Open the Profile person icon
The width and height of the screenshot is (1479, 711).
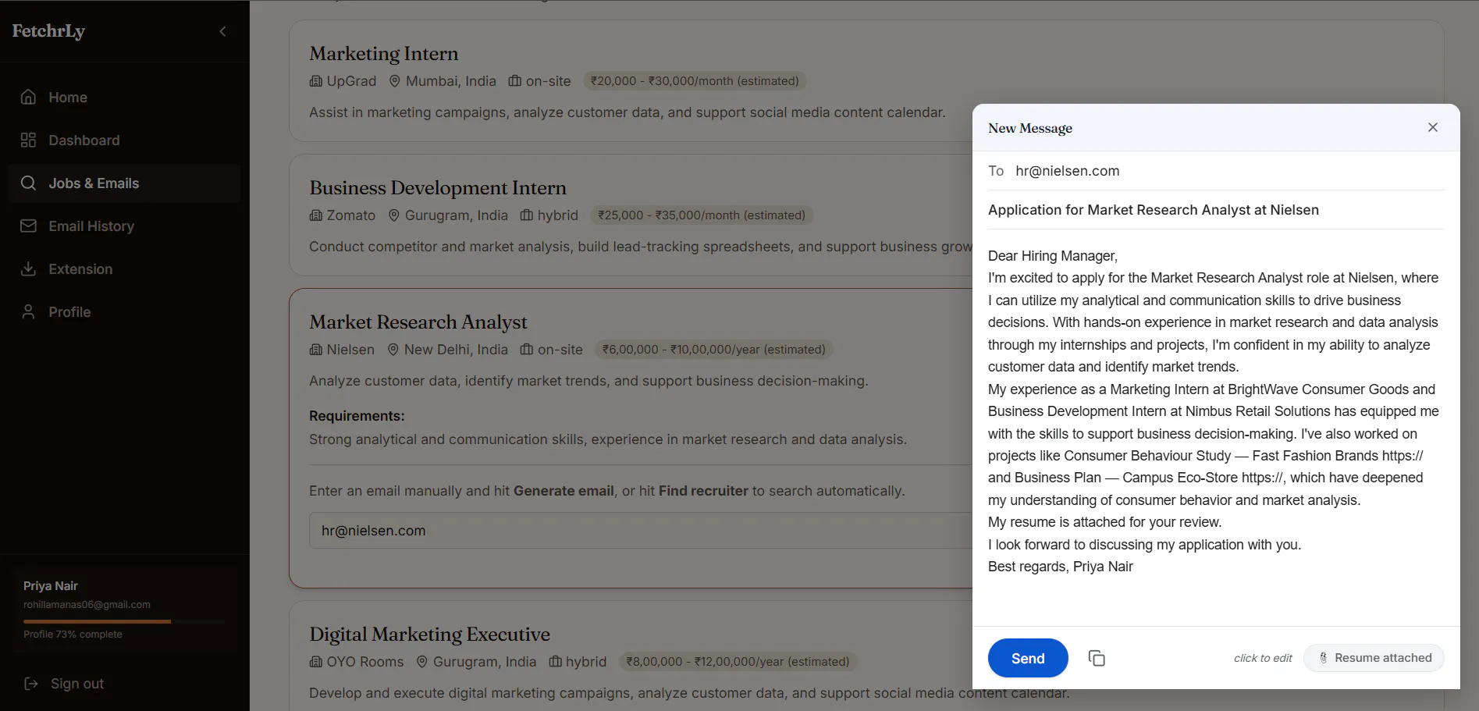pos(29,311)
